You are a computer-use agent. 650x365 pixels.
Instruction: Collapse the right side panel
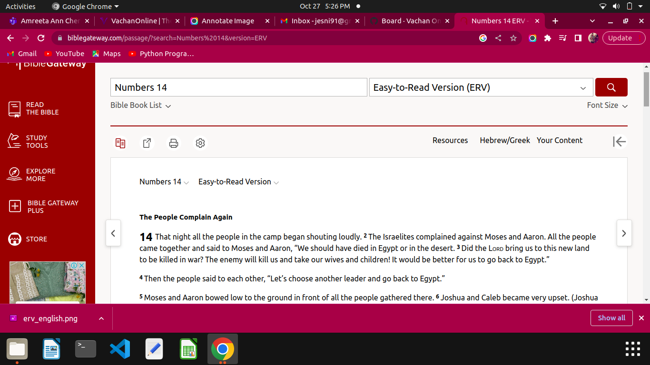(x=620, y=141)
